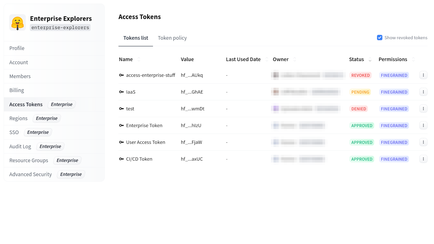The height and width of the screenshot is (244, 434).
Task: Click the key icon beside access-enterprise-stuff
Action: click(x=121, y=75)
